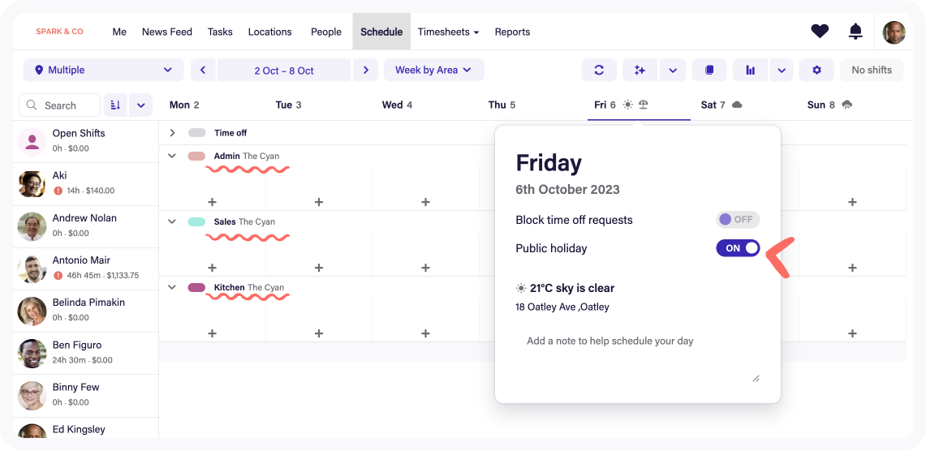Click the day note text field
Image resolution: width=926 pixels, height=451 pixels.
coord(638,354)
